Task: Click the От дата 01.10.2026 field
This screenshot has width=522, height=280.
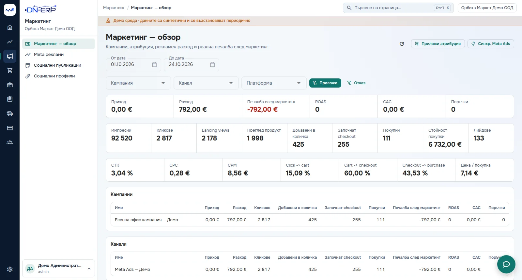Action: coord(133,65)
